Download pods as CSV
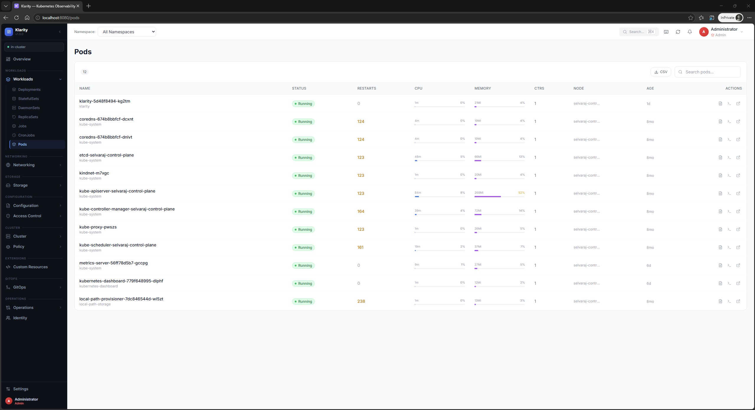This screenshot has width=755, height=410. pyautogui.click(x=661, y=72)
